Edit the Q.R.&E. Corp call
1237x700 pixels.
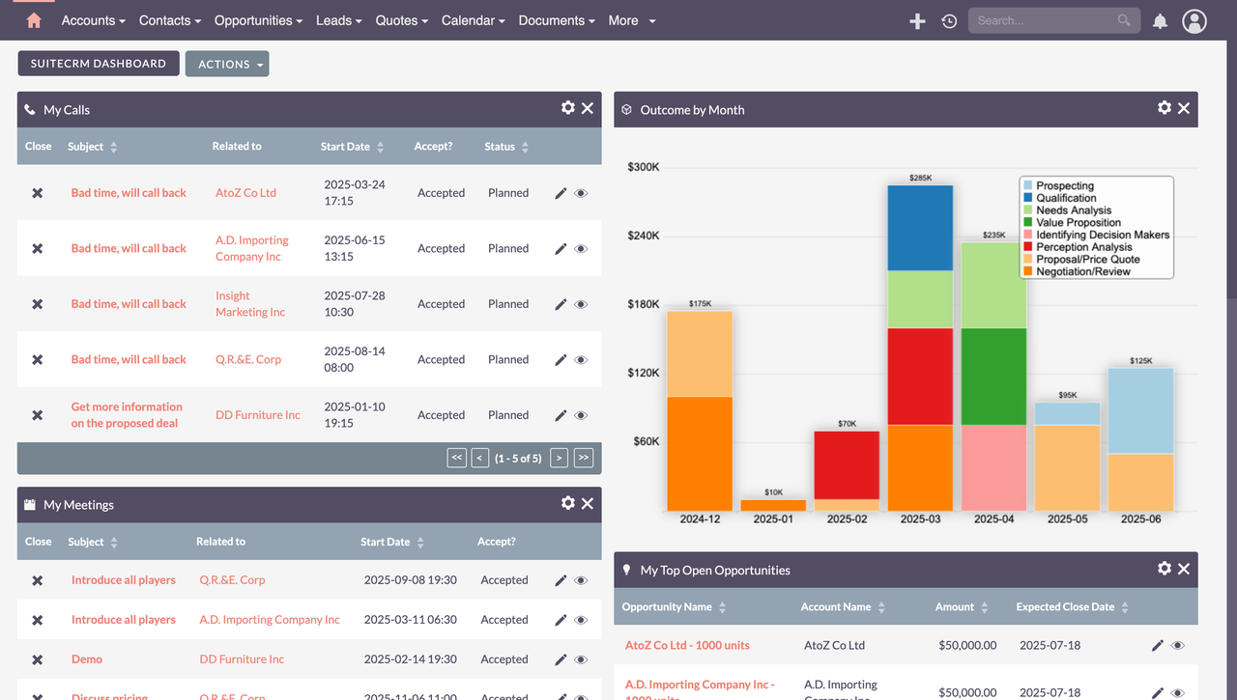[x=561, y=360]
